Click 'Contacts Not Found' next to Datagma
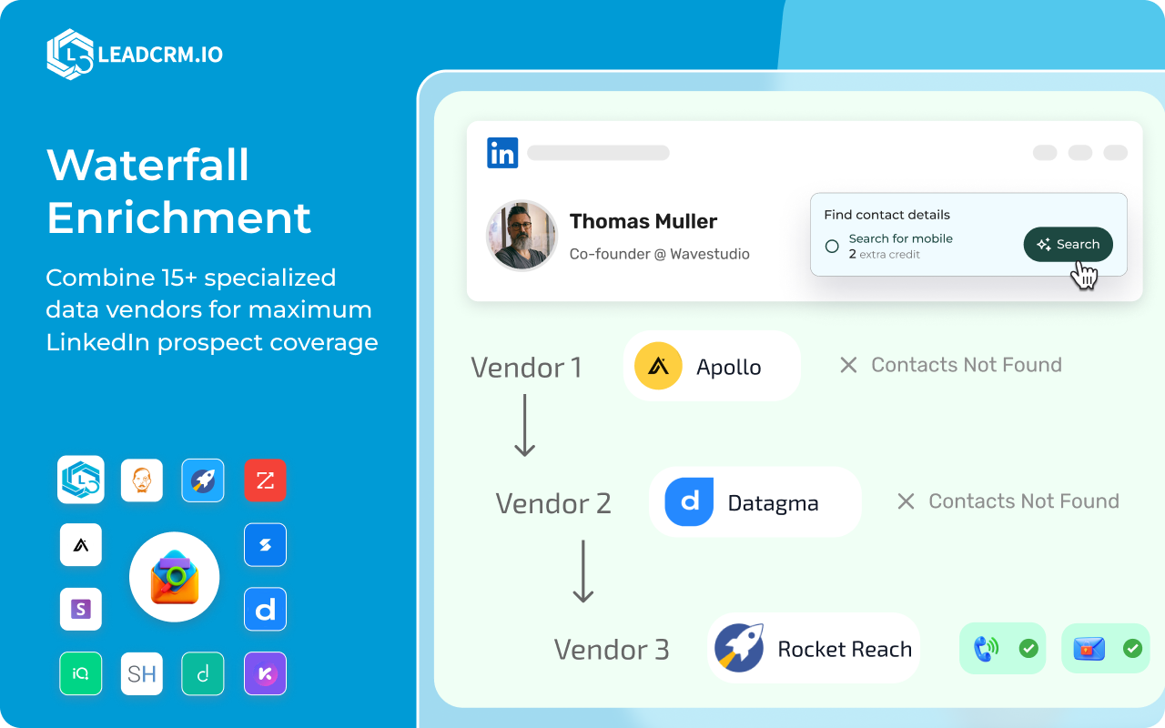 [1024, 501]
